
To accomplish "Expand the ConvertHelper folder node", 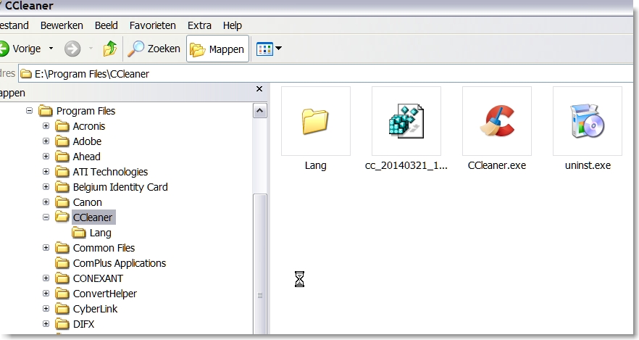I will 46,293.
